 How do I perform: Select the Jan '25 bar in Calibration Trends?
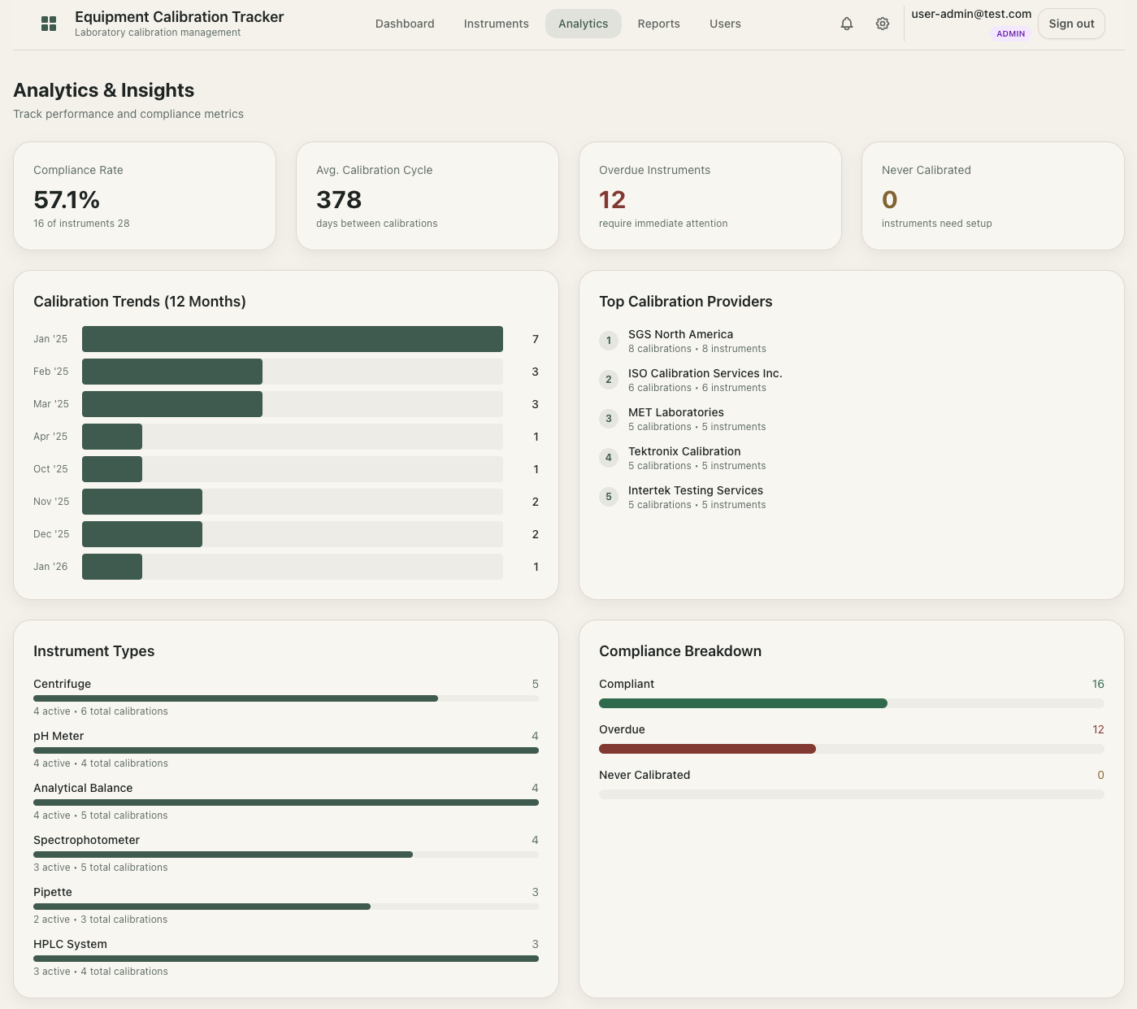pos(292,339)
